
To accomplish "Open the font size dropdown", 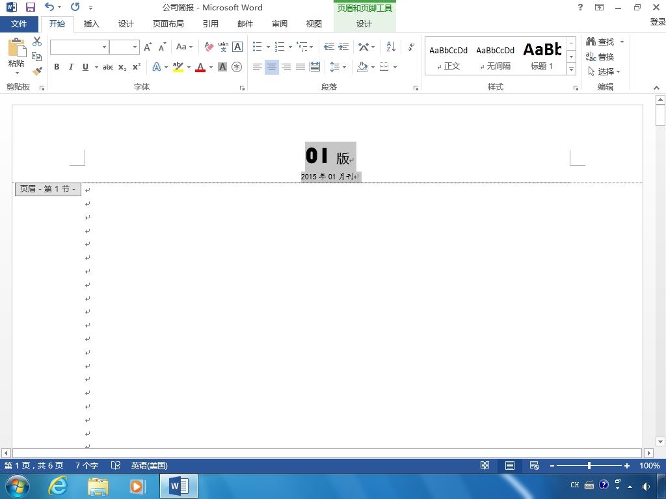I will coord(135,47).
